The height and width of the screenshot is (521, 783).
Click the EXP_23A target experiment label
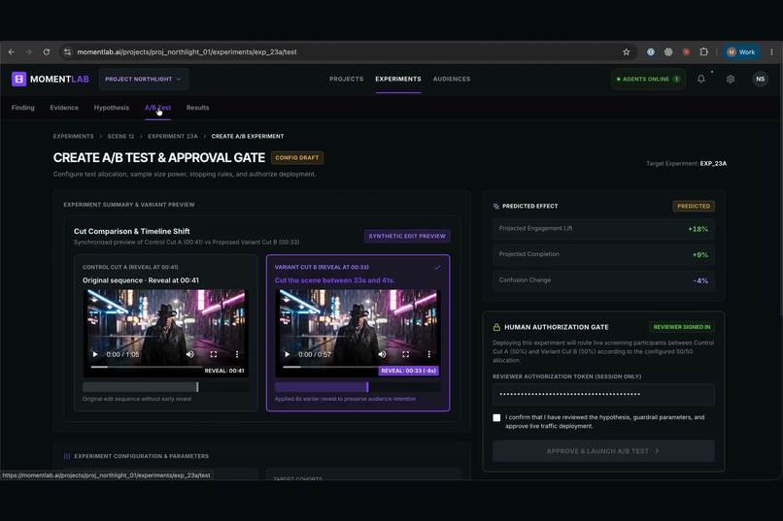(x=713, y=164)
